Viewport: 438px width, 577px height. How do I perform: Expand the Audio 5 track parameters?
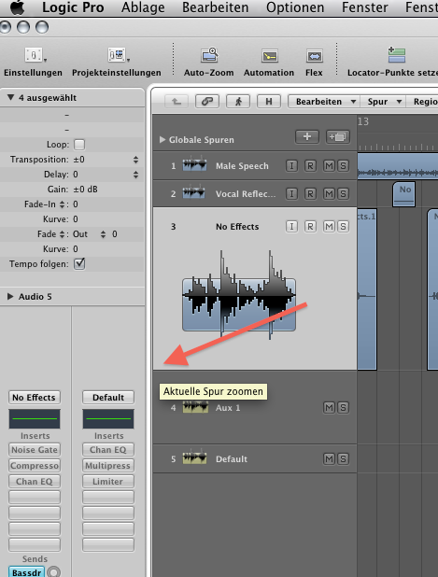coord(10,296)
